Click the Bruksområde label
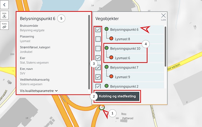Viewport: 202px width, 127px height. coord(29,26)
